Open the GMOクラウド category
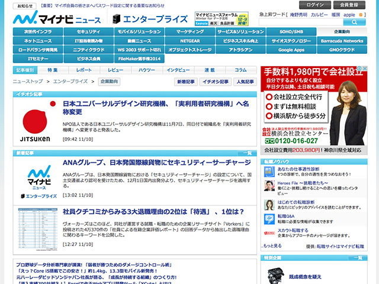Viewport: 379px width, 284px height. point(342,50)
